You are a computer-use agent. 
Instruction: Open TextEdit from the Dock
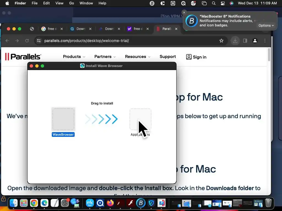pyautogui.click(x=55, y=203)
